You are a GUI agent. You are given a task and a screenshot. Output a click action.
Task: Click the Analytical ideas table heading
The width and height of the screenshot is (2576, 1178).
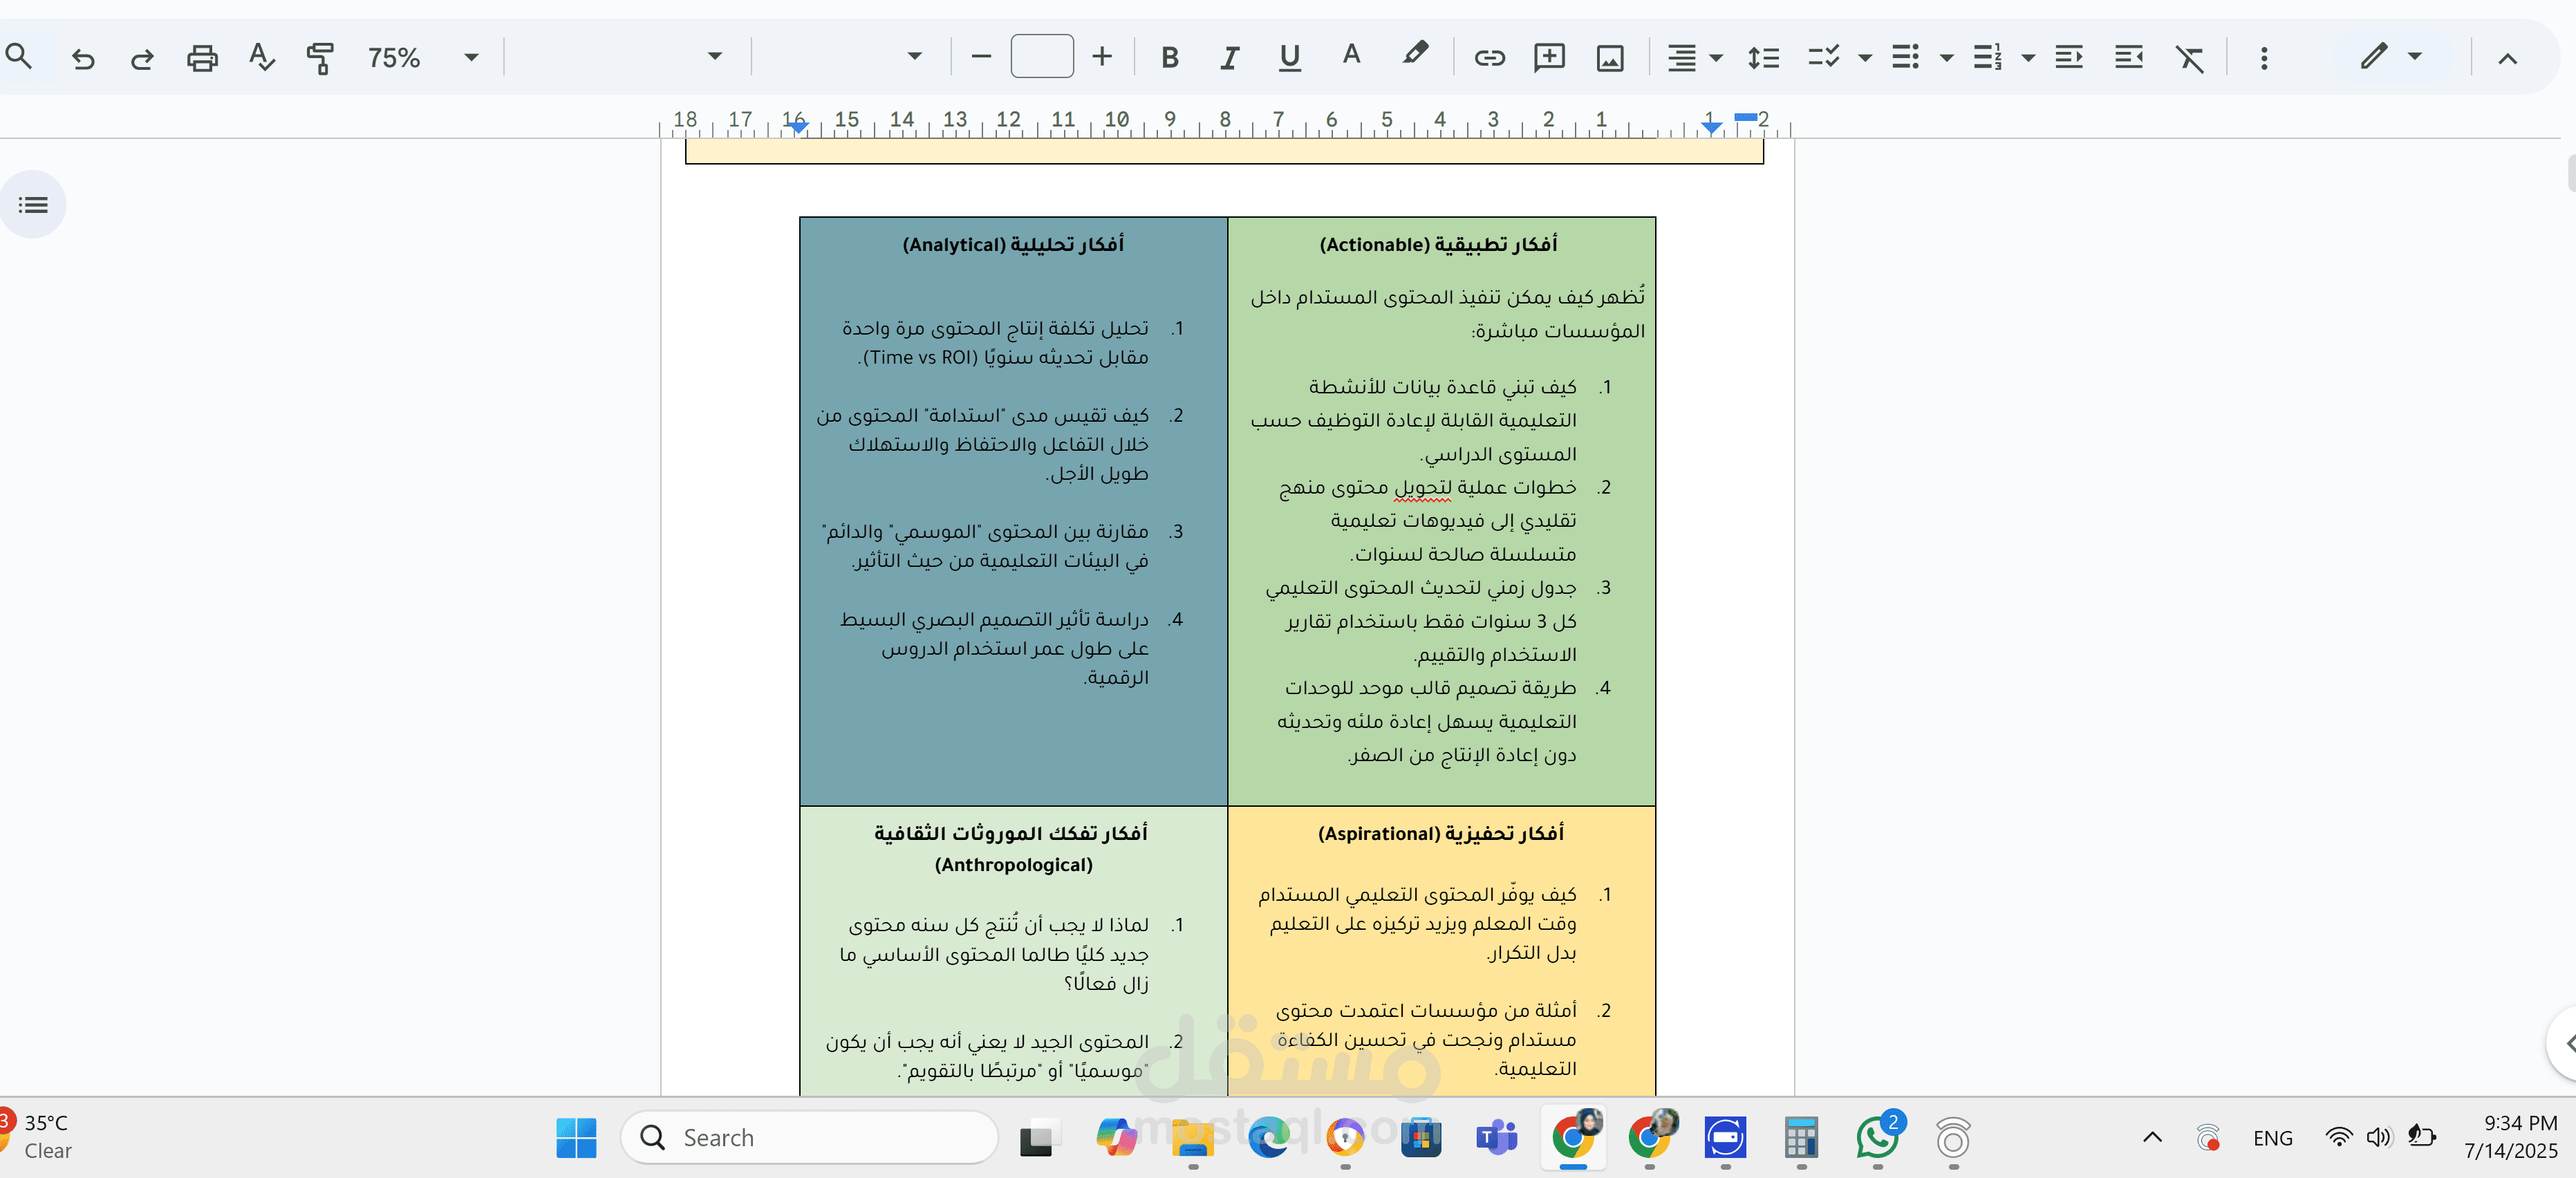pos(1013,244)
